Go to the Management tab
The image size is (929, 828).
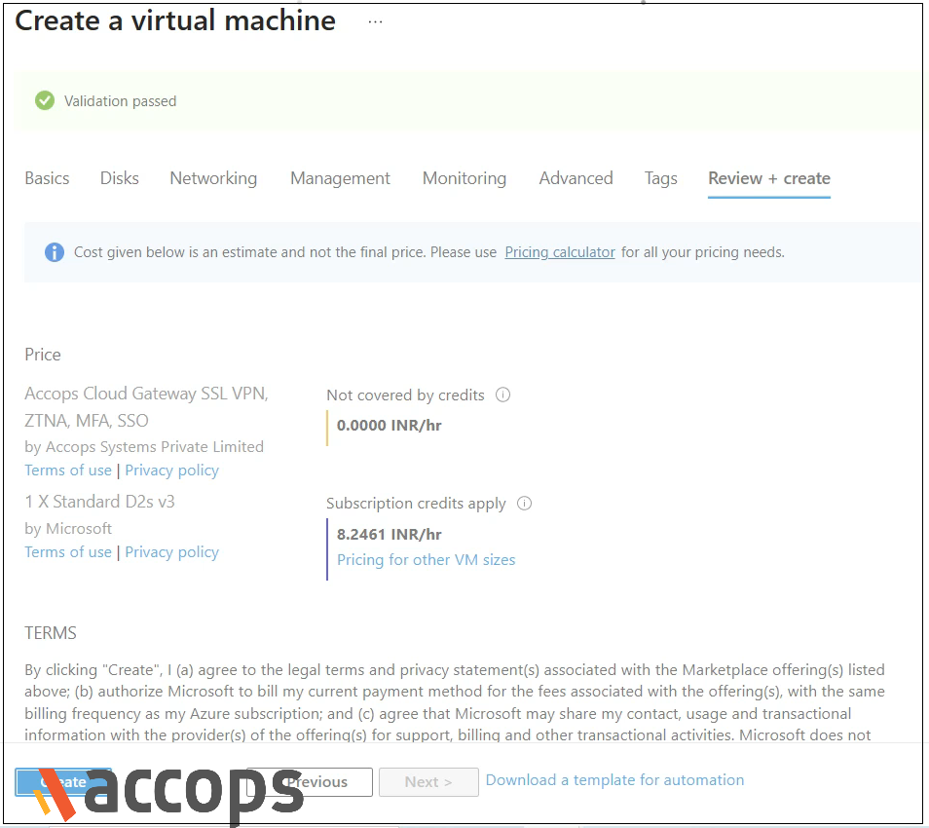[340, 178]
